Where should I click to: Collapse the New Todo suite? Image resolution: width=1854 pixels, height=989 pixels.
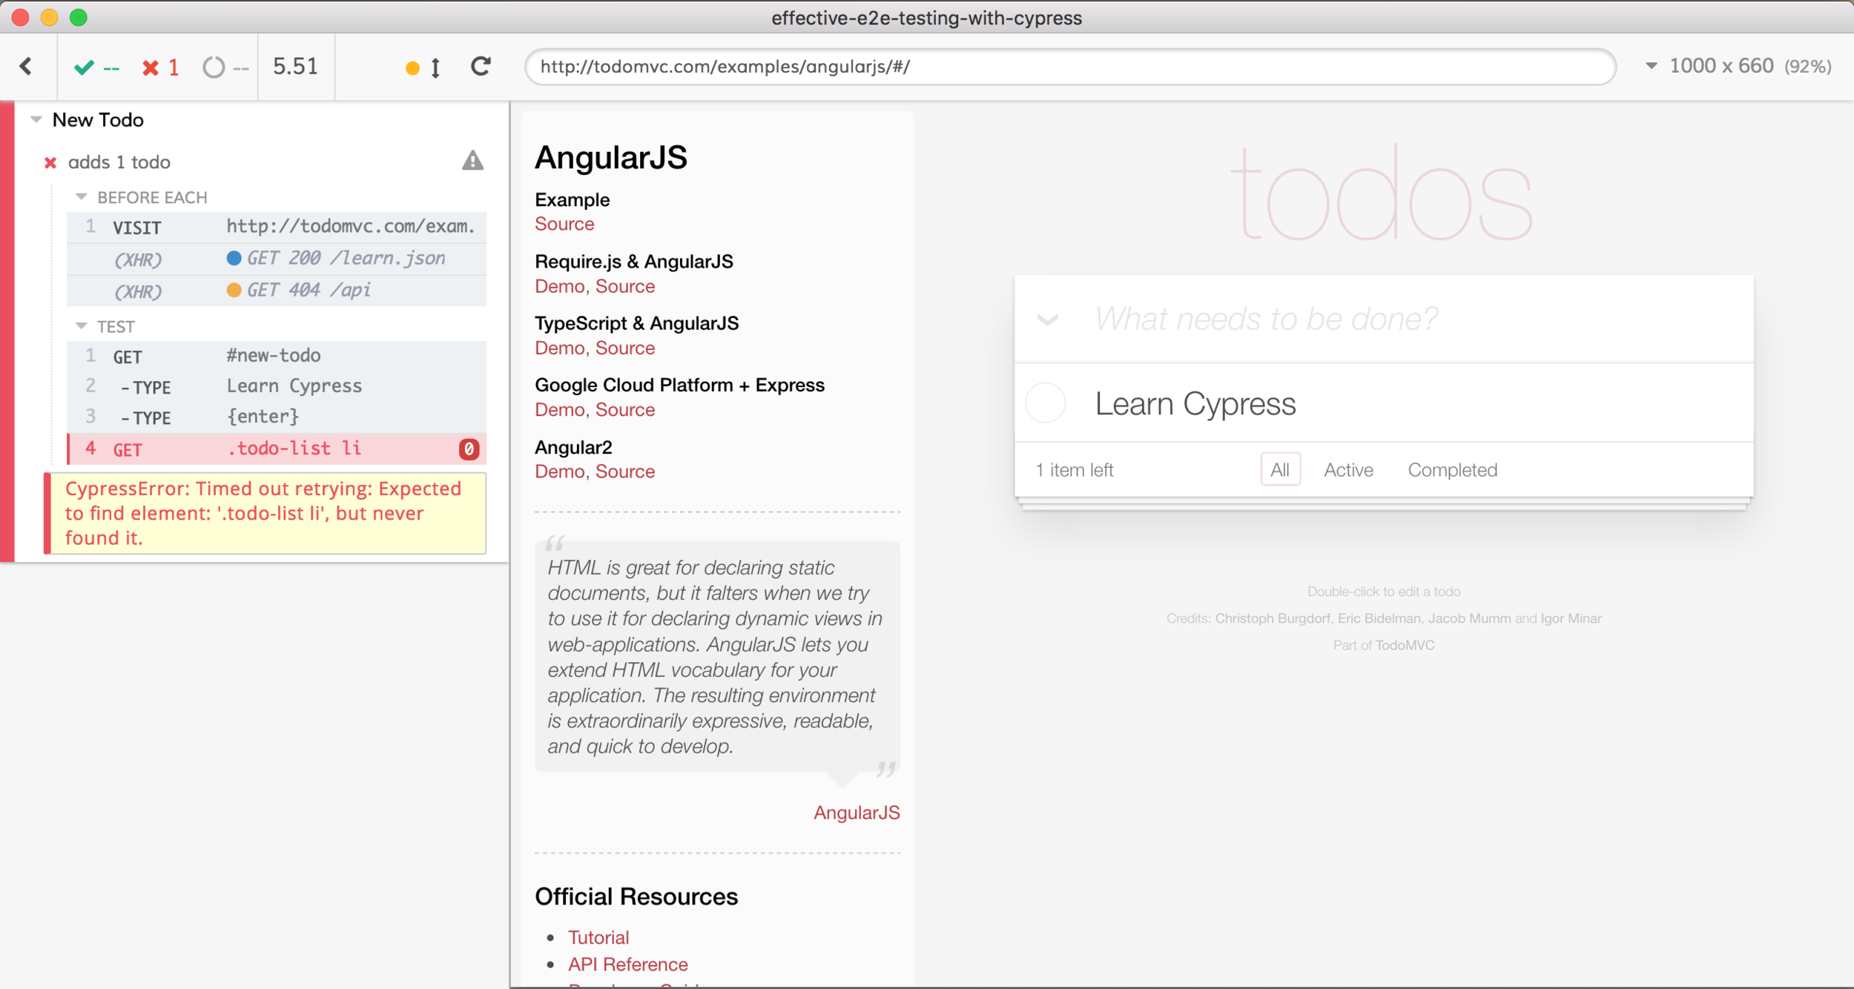pos(36,119)
